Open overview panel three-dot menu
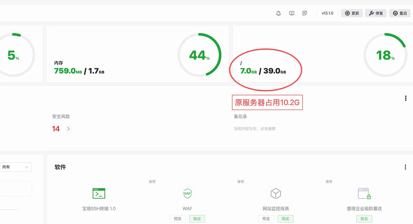 [406, 98]
